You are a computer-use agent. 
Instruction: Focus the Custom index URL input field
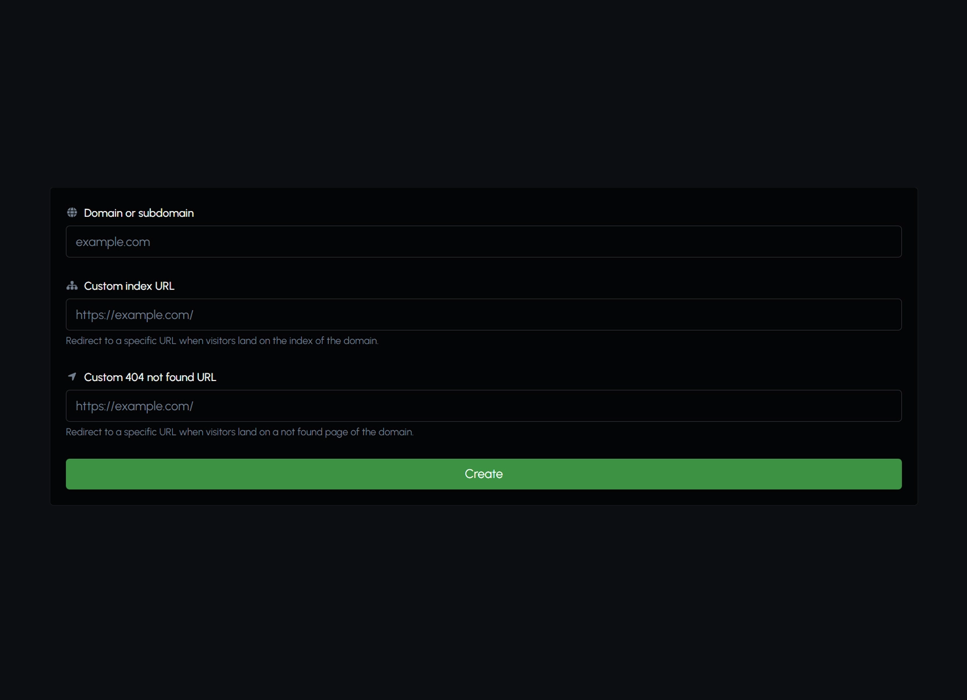(x=484, y=315)
